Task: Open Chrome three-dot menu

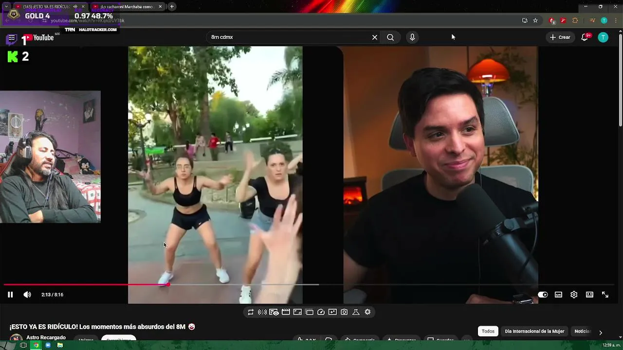Action: pos(615,20)
